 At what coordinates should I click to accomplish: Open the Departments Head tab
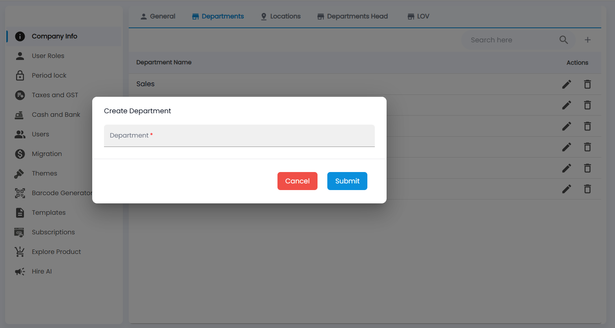pos(352,16)
